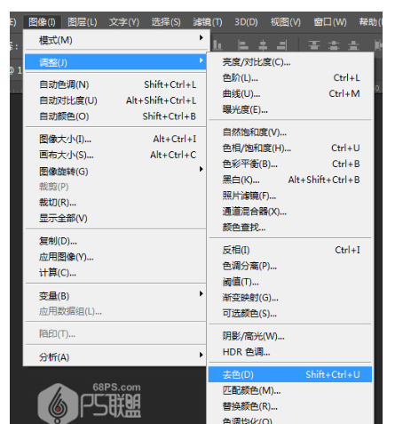Open the 3D(D) menu
This screenshot has height=424, width=395.
(x=246, y=22)
